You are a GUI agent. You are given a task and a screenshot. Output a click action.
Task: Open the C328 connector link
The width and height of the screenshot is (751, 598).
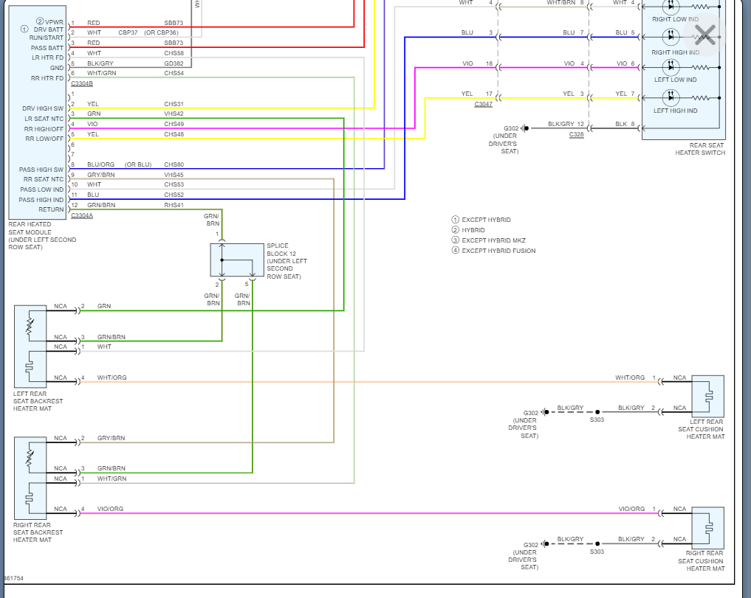(x=576, y=134)
